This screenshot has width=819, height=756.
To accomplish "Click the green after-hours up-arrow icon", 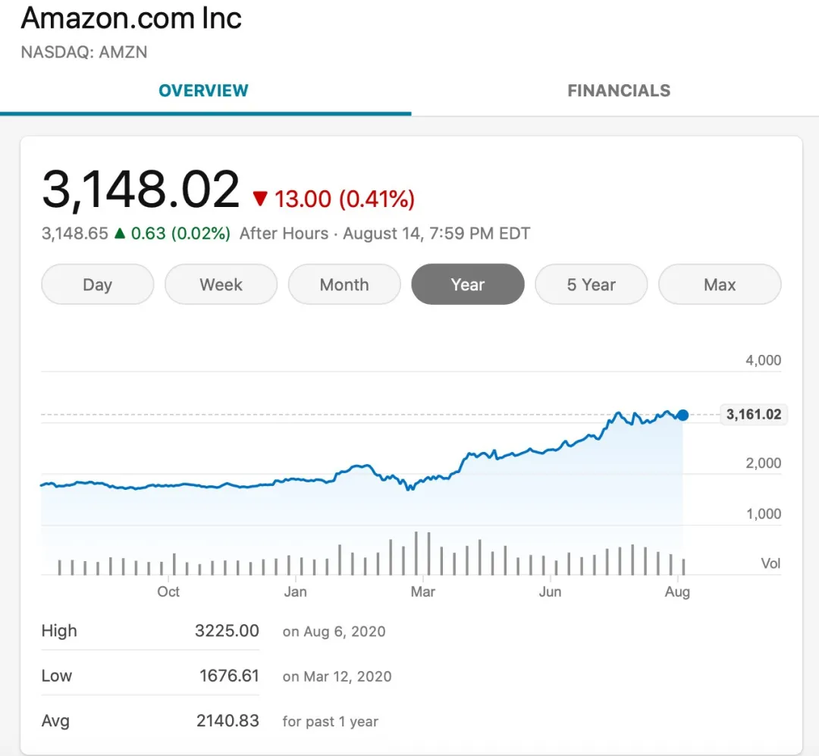I will coord(119,234).
